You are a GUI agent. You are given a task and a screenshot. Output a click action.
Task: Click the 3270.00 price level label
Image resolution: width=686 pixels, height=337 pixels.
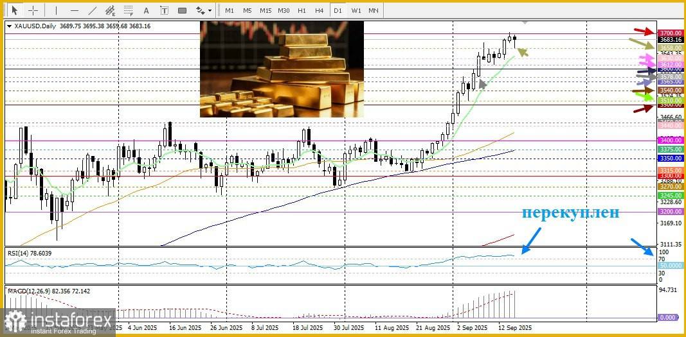pos(671,186)
